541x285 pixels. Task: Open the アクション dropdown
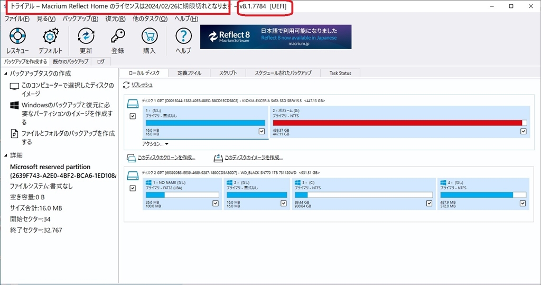click(x=155, y=144)
